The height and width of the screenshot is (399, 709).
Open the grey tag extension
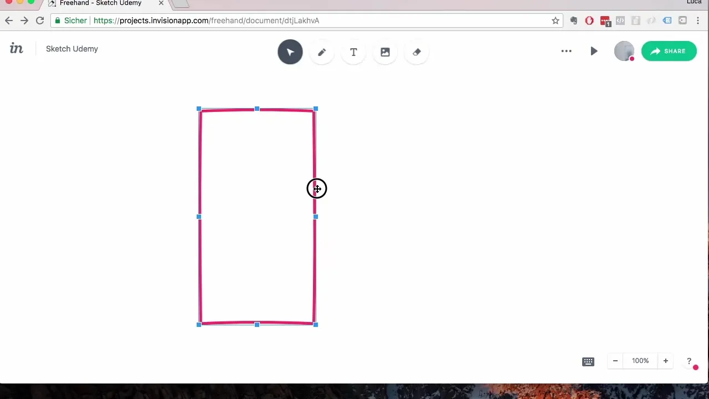(x=683, y=21)
